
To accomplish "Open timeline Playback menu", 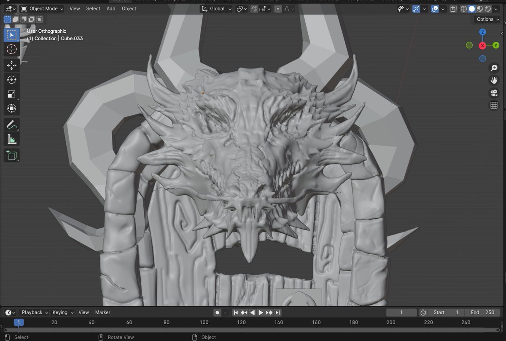I will [x=35, y=312].
